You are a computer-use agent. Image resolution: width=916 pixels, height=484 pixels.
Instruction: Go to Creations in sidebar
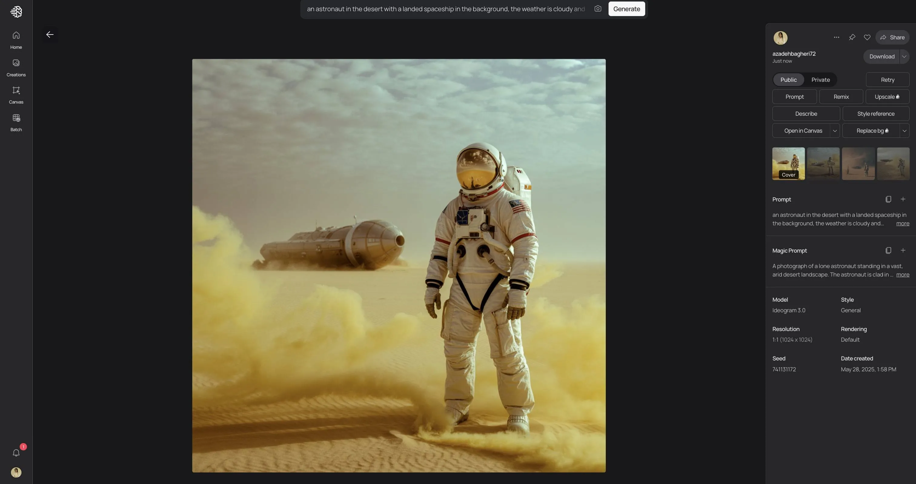[x=16, y=68]
